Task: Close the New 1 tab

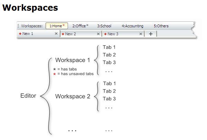Action: 56,34
